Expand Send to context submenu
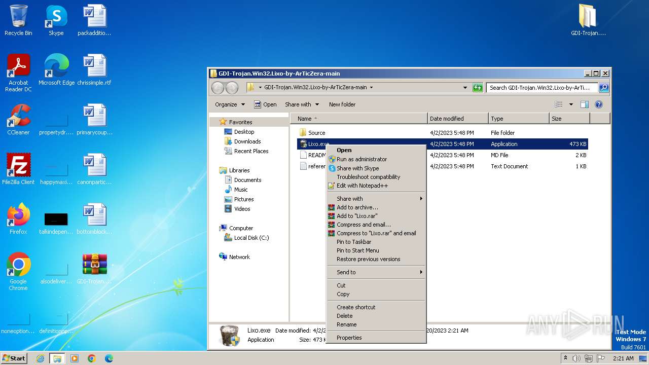The height and width of the screenshot is (365, 649). tap(376, 272)
